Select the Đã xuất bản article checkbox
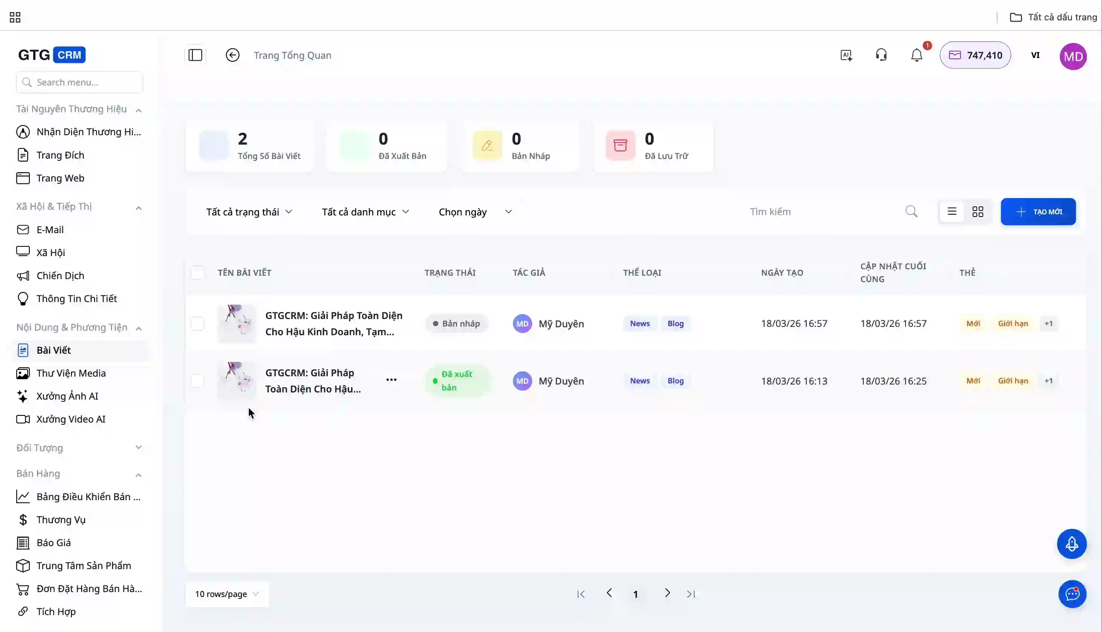 (x=197, y=381)
